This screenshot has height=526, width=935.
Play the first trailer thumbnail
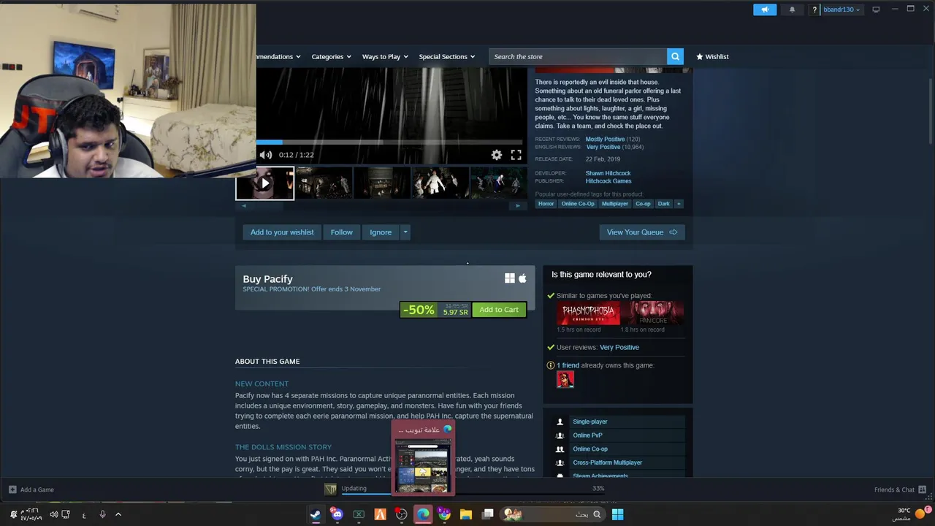click(x=264, y=183)
